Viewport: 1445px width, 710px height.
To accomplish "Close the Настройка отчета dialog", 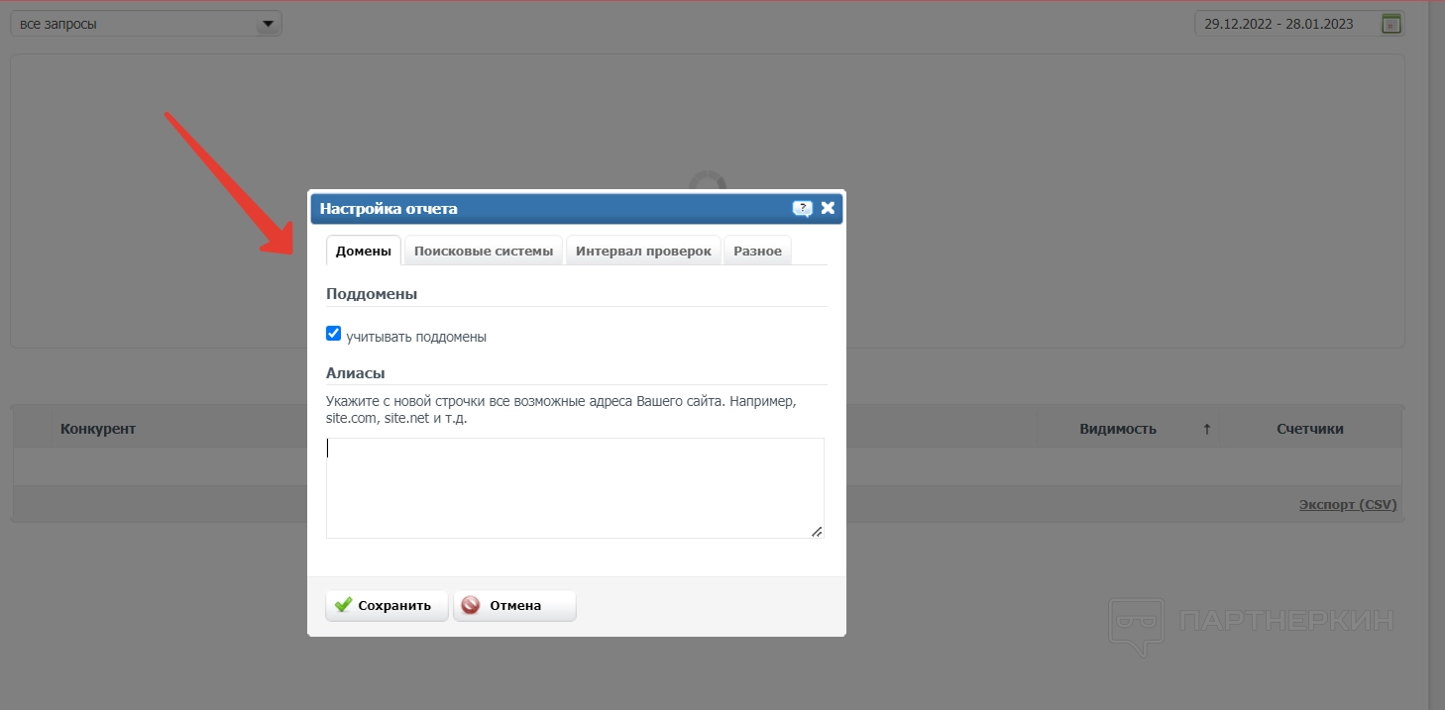I will (828, 208).
